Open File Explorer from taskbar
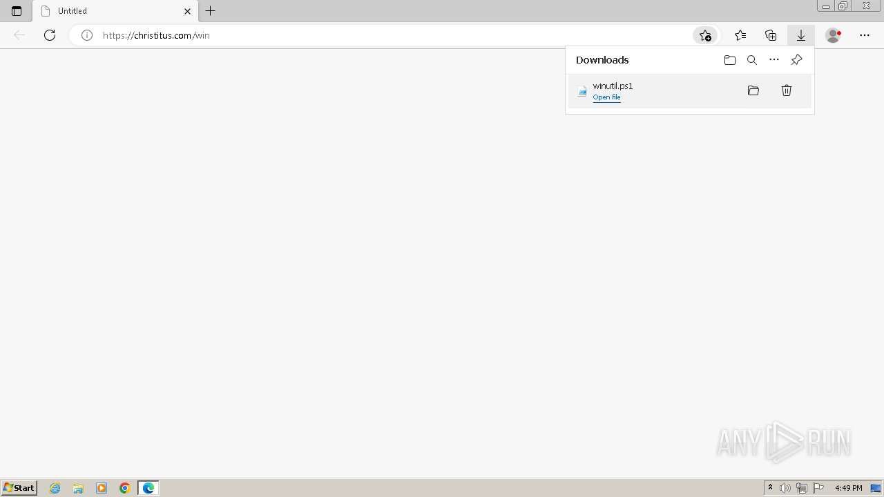884x497 pixels. click(78, 488)
